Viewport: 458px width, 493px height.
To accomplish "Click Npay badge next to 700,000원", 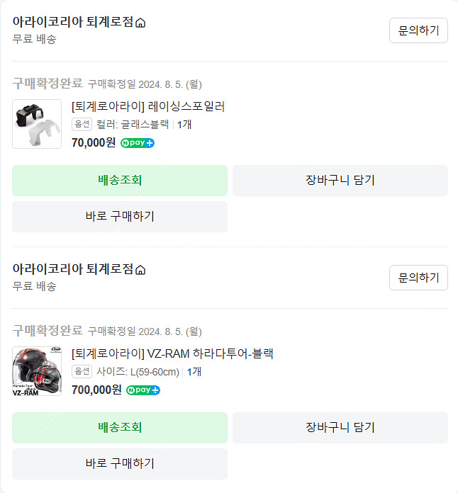I will pos(143,390).
